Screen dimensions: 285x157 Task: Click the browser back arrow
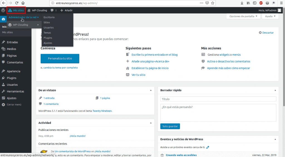tap(4, 3)
